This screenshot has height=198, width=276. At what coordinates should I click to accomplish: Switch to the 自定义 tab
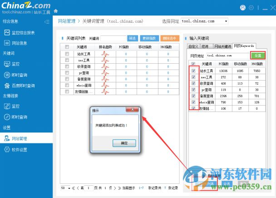(x=193, y=46)
